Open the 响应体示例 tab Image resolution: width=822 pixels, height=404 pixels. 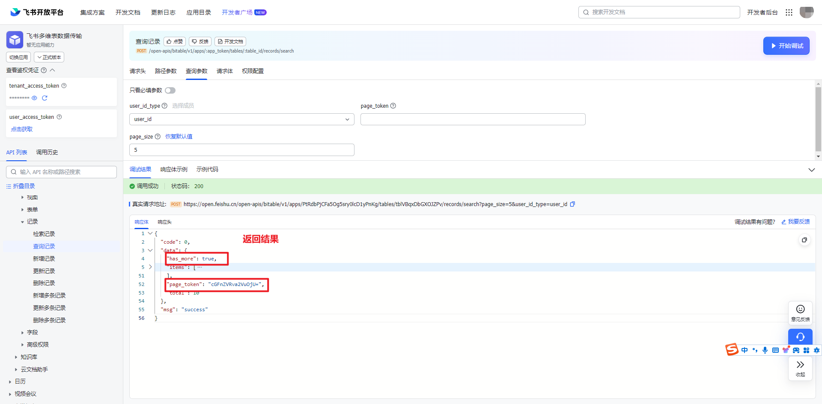pos(174,169)
